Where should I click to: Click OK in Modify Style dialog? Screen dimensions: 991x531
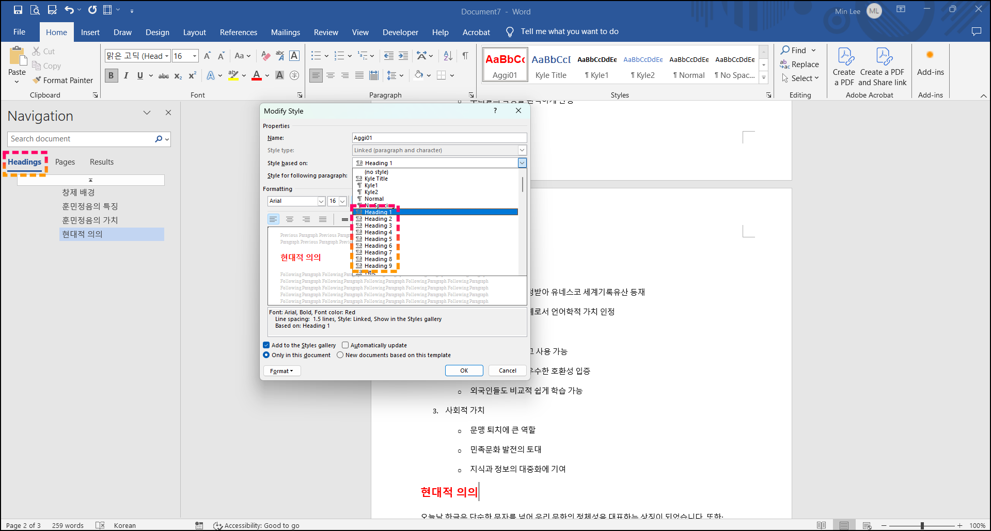(x=464, y=371)
